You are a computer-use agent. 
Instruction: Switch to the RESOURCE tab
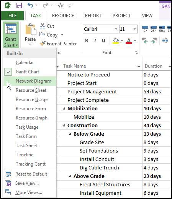(63, 16)
